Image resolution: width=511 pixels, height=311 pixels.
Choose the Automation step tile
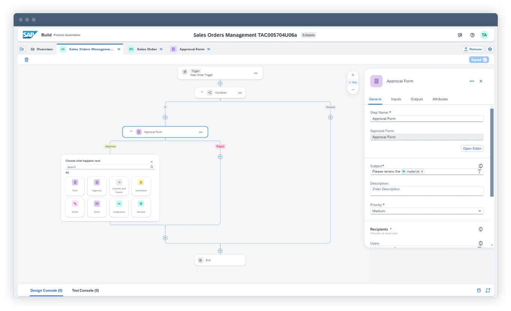coord(141,186)
